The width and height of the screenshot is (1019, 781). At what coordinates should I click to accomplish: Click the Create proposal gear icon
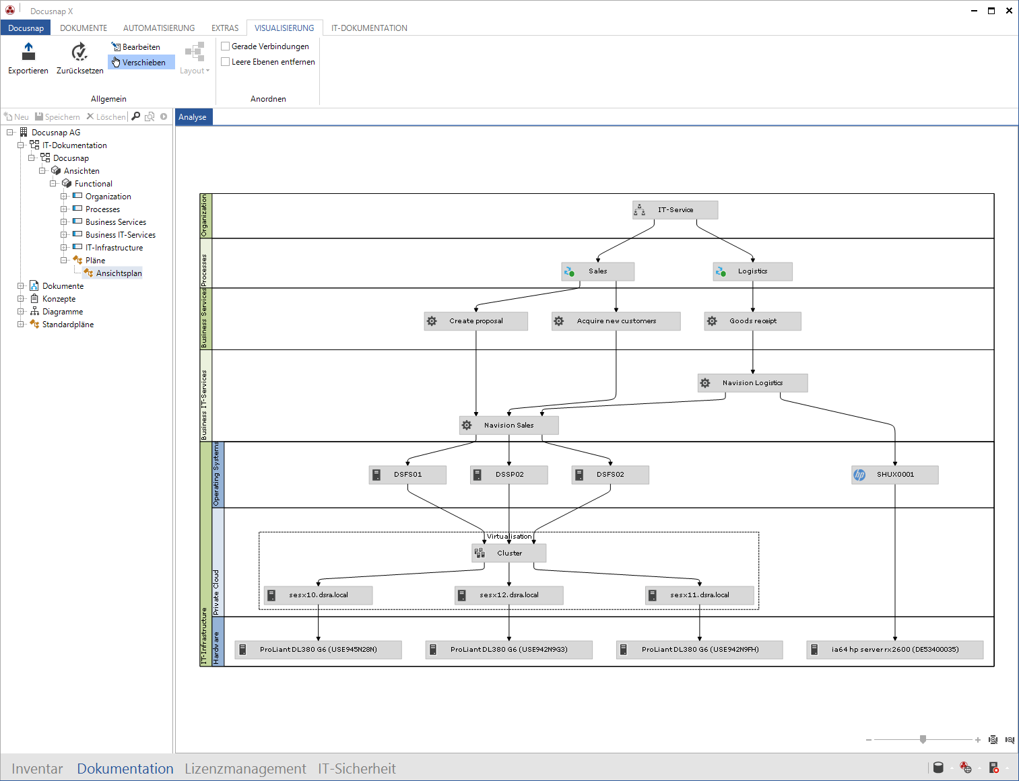432,321
